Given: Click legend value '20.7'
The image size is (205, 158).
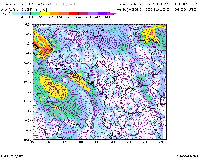Looking at the screenshot, I should (x=79, y=17).
